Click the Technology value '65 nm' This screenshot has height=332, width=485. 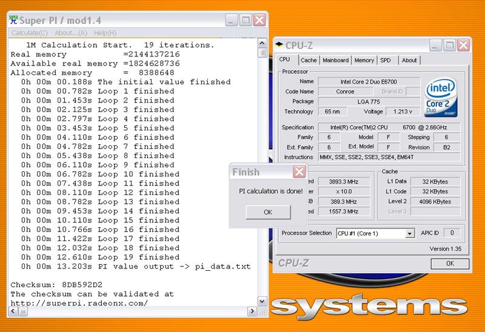(x=332, y=111)
